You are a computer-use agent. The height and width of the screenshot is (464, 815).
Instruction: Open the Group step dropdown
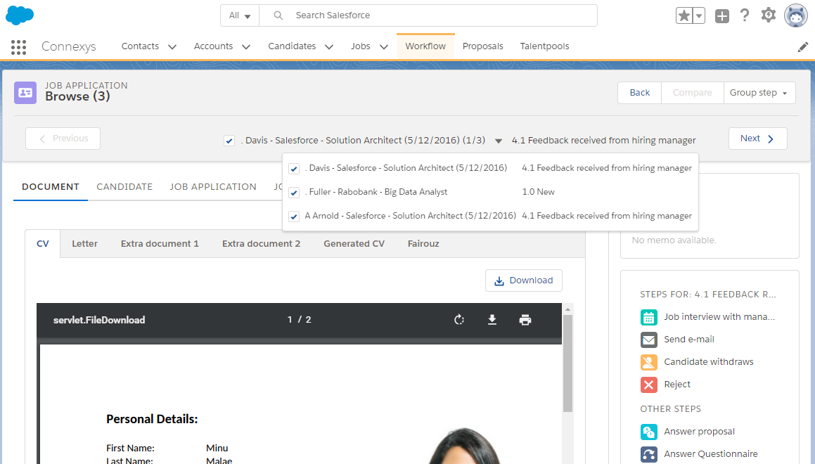point(759,93)
